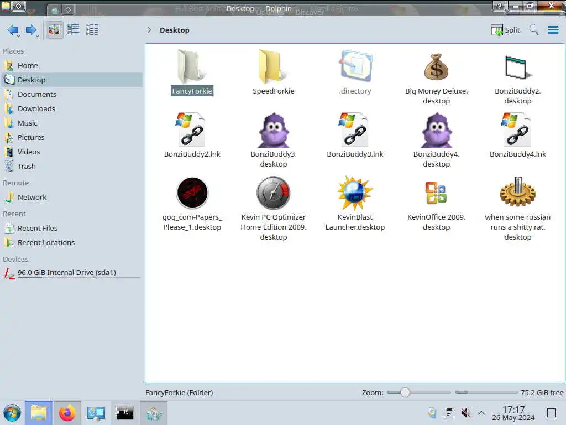Open Documents in Places panel
This screenshot has width=566, height=425.
pyautogui.click(x=71, y=94)
